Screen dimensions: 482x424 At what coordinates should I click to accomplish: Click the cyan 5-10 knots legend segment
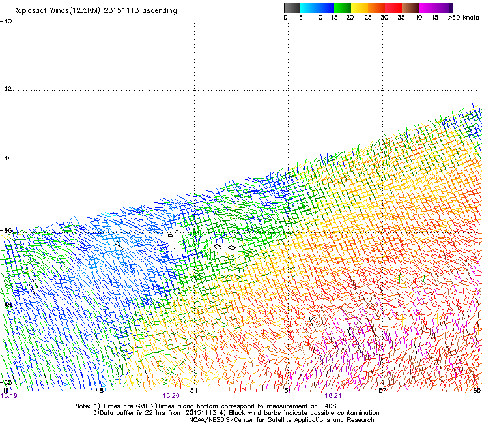[309, 8]
